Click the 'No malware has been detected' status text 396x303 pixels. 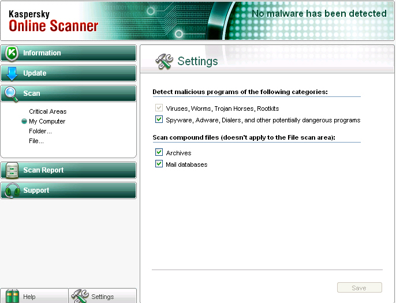[319, 13]
